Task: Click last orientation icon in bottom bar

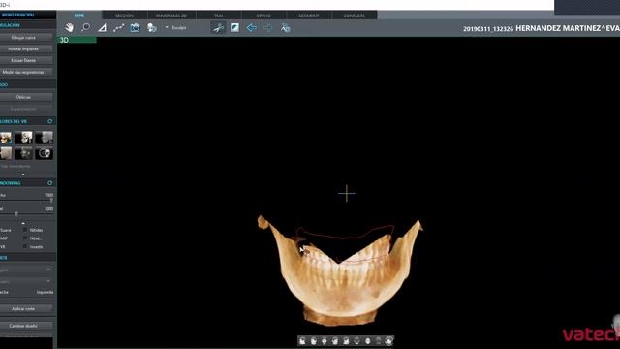Action: click(x=389, y=341)
